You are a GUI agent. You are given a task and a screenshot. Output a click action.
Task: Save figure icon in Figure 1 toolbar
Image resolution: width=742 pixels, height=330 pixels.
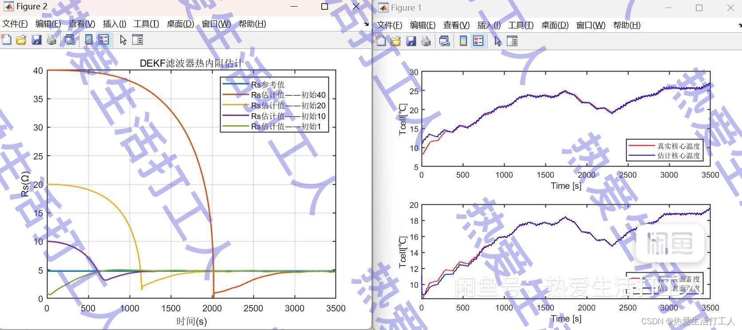[411, 41]
